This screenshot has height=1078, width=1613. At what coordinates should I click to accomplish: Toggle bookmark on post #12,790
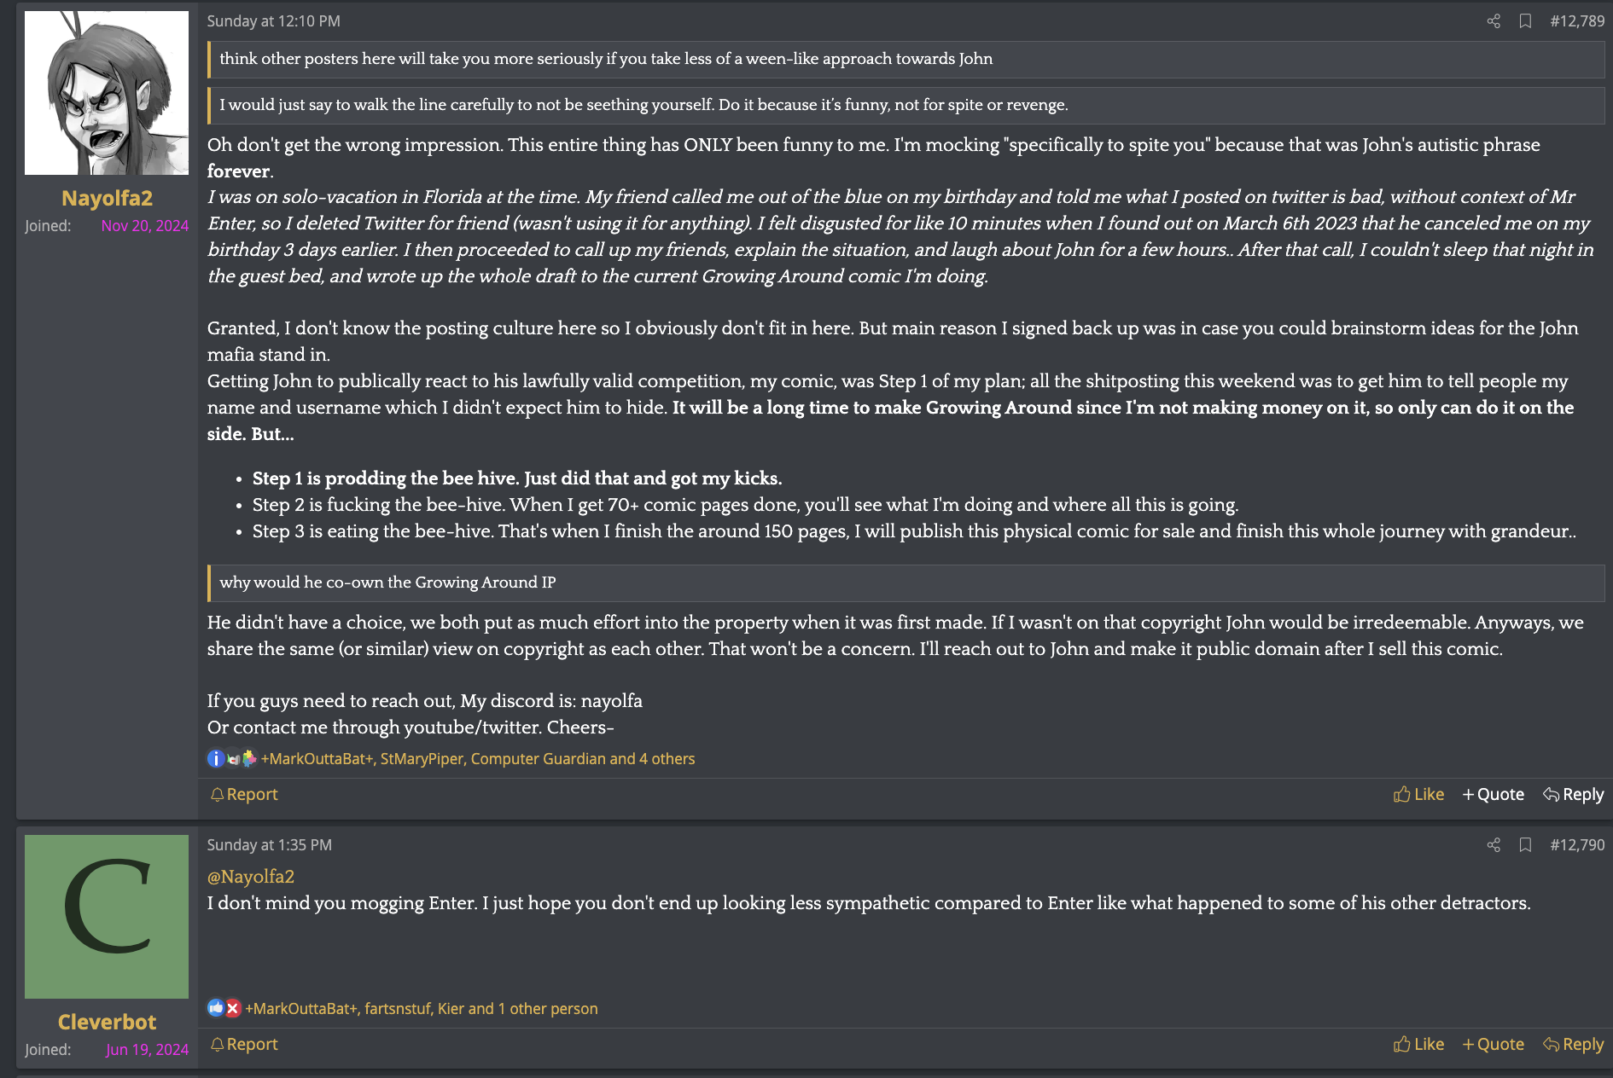click(x=1525, y=845)
